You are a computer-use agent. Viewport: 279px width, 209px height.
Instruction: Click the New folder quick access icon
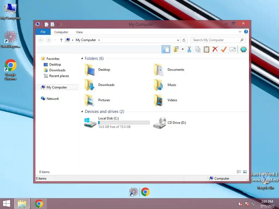click(52, 24)
